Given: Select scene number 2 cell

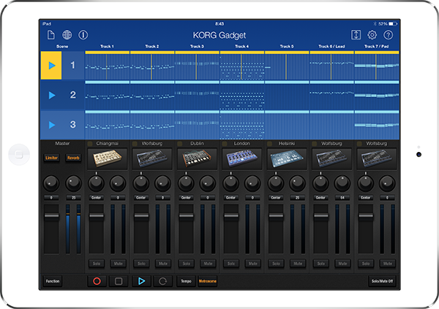Looking at the screenshot, I should (x=72, y=95).
